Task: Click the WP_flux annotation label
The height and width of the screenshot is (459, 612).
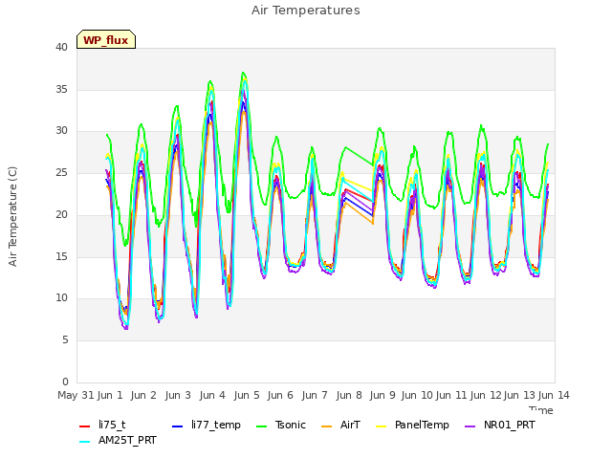Action: [x=106, y=40]
